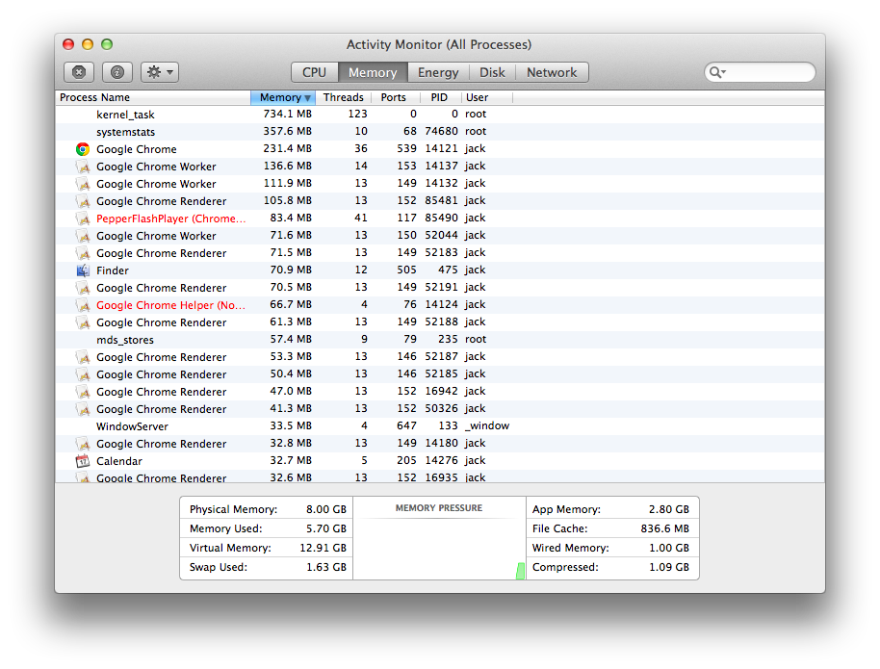This screenshot has height=669, width=880.
Task: Click the Quit Process toolbar icon
Action: pos(79,72)
